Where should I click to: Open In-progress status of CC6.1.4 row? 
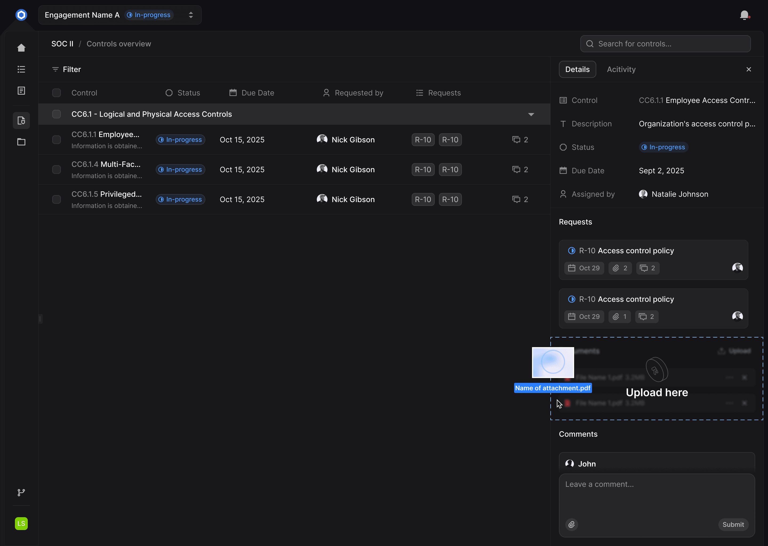tap(181, 170)
